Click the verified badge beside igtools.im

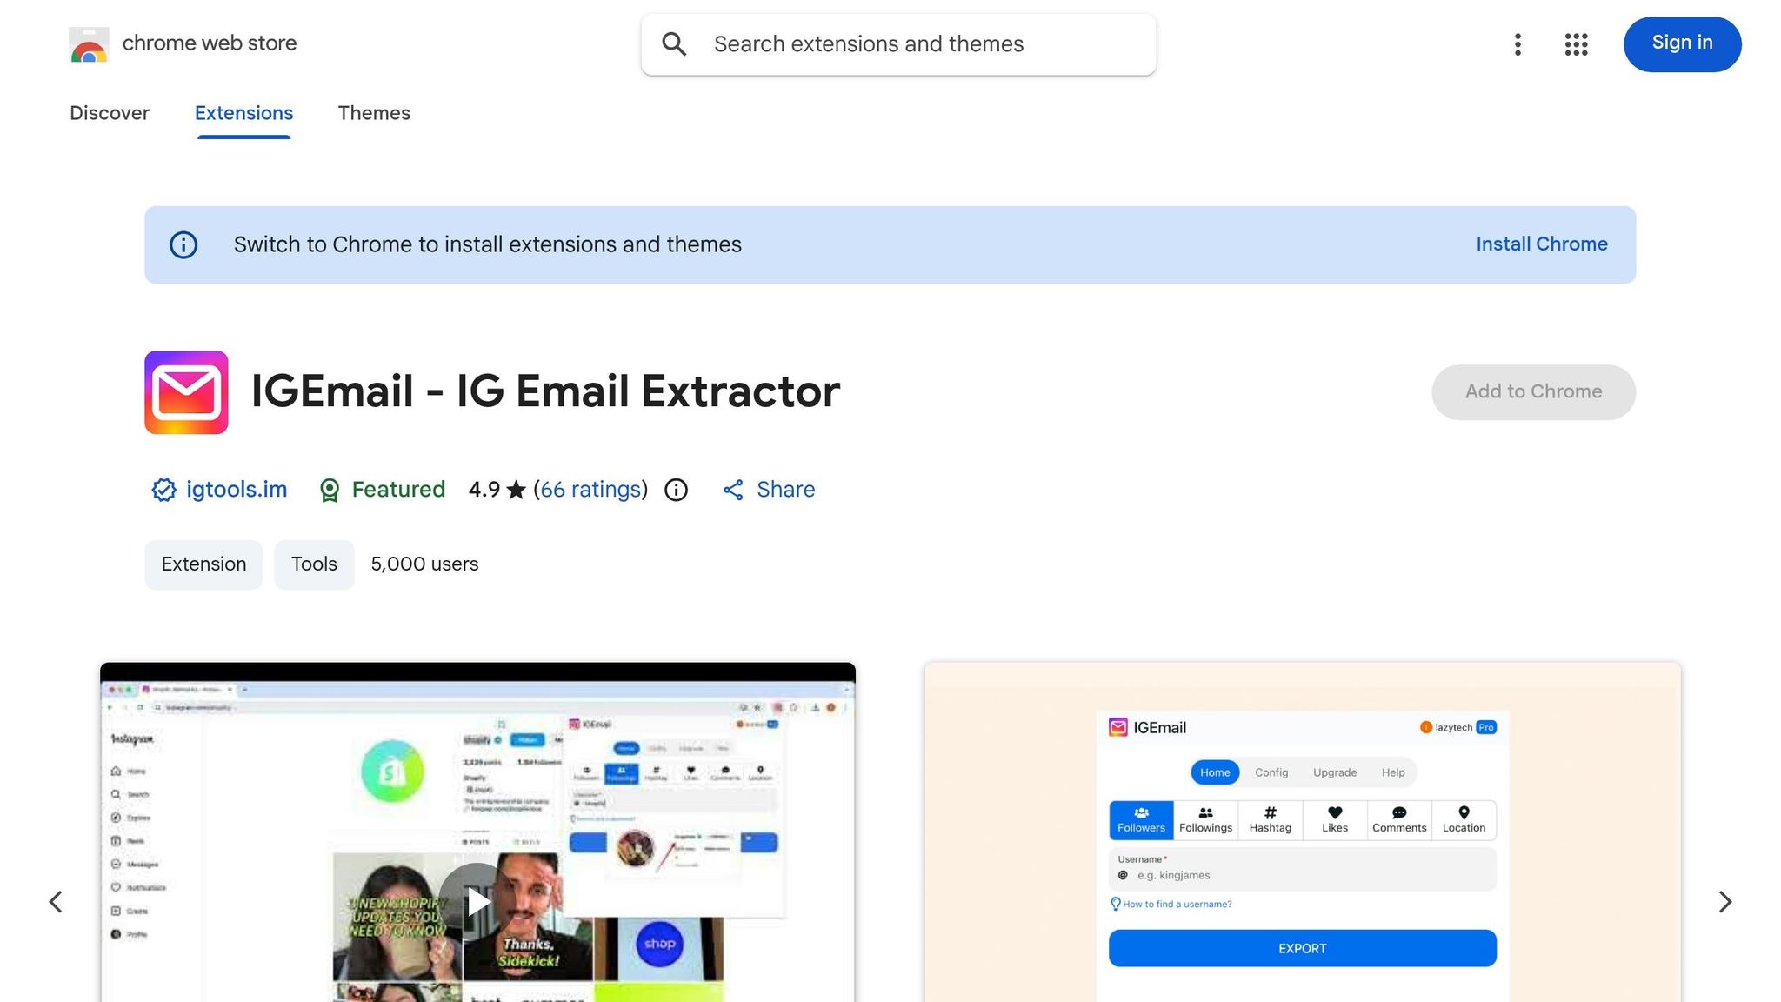click(x=163, y=490)
